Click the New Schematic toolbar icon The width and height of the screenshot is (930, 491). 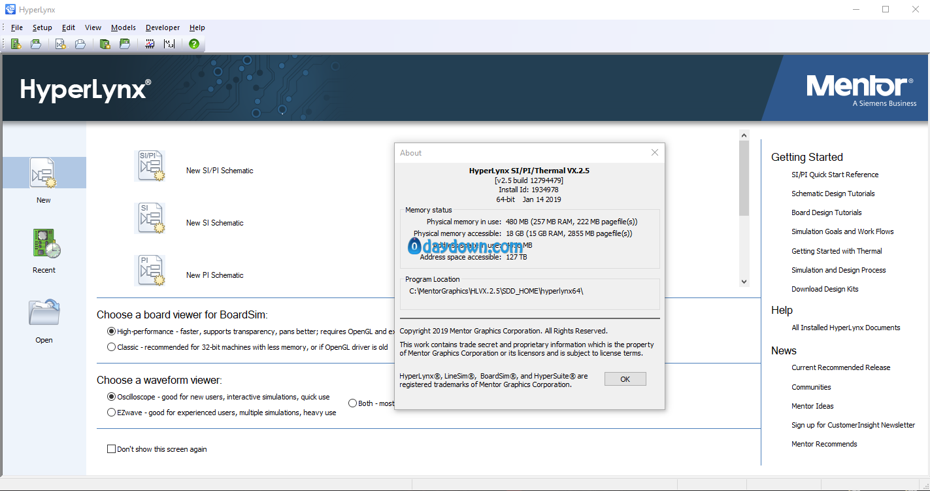tap(61, 44)
